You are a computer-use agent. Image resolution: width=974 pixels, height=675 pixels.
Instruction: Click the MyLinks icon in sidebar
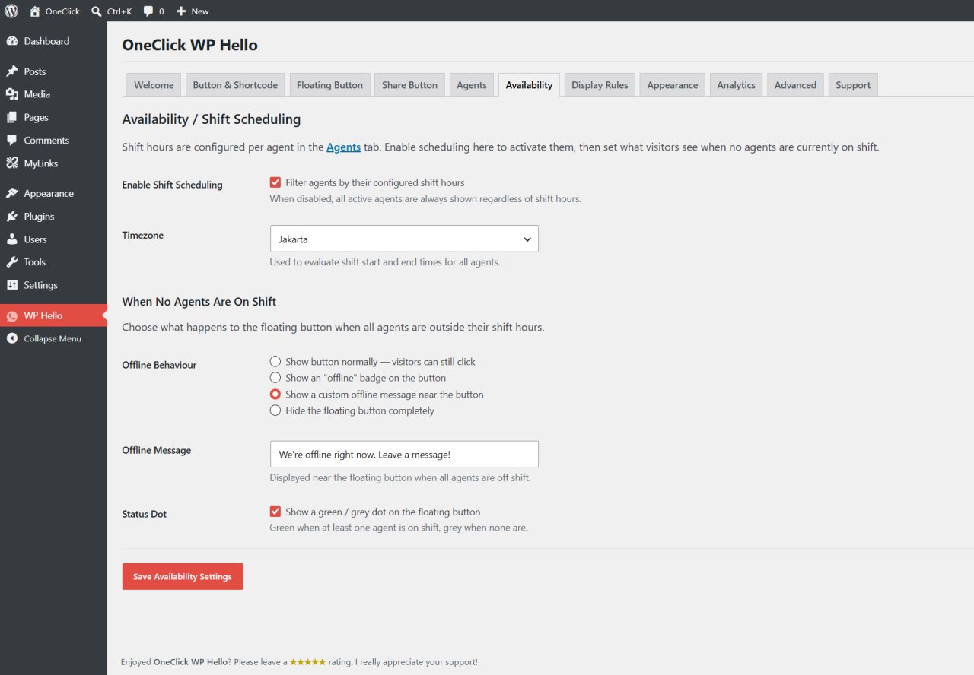(x=12, y=163)
